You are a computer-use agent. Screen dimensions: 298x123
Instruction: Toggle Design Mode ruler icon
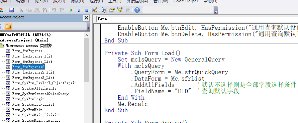pyautogui.click(x=94, y=10)
